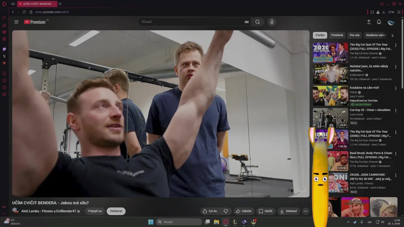This screenshot has width=404, height=227.
Task: Open a new browser tab
Action: click(60, 4)
